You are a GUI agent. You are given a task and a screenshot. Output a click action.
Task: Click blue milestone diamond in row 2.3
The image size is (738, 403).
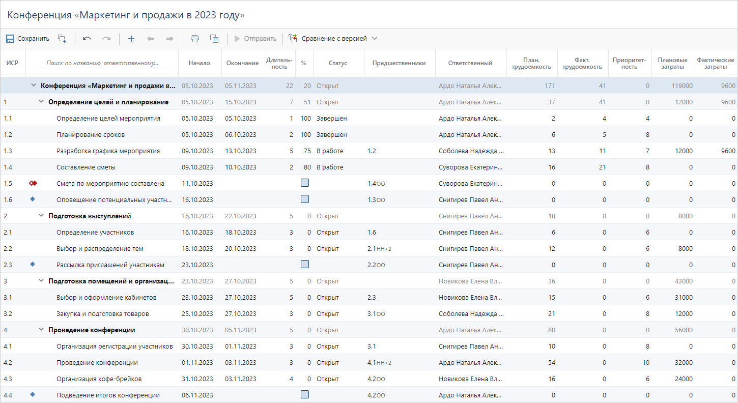click(33, 265)
